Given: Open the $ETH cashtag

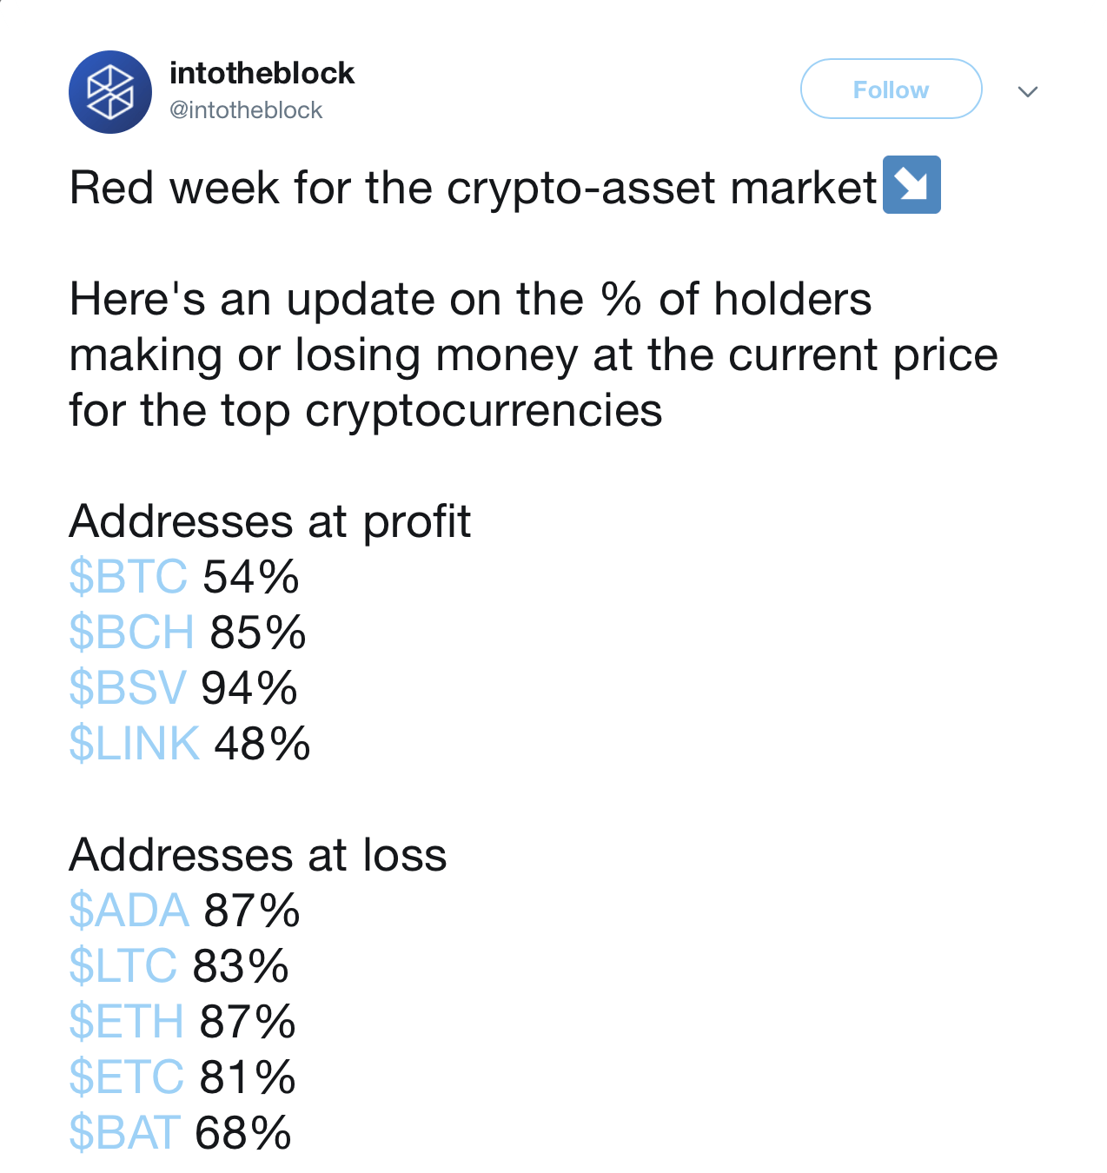Looking at the screenshot, I should pyautogui.click(x=127, y=1022).
